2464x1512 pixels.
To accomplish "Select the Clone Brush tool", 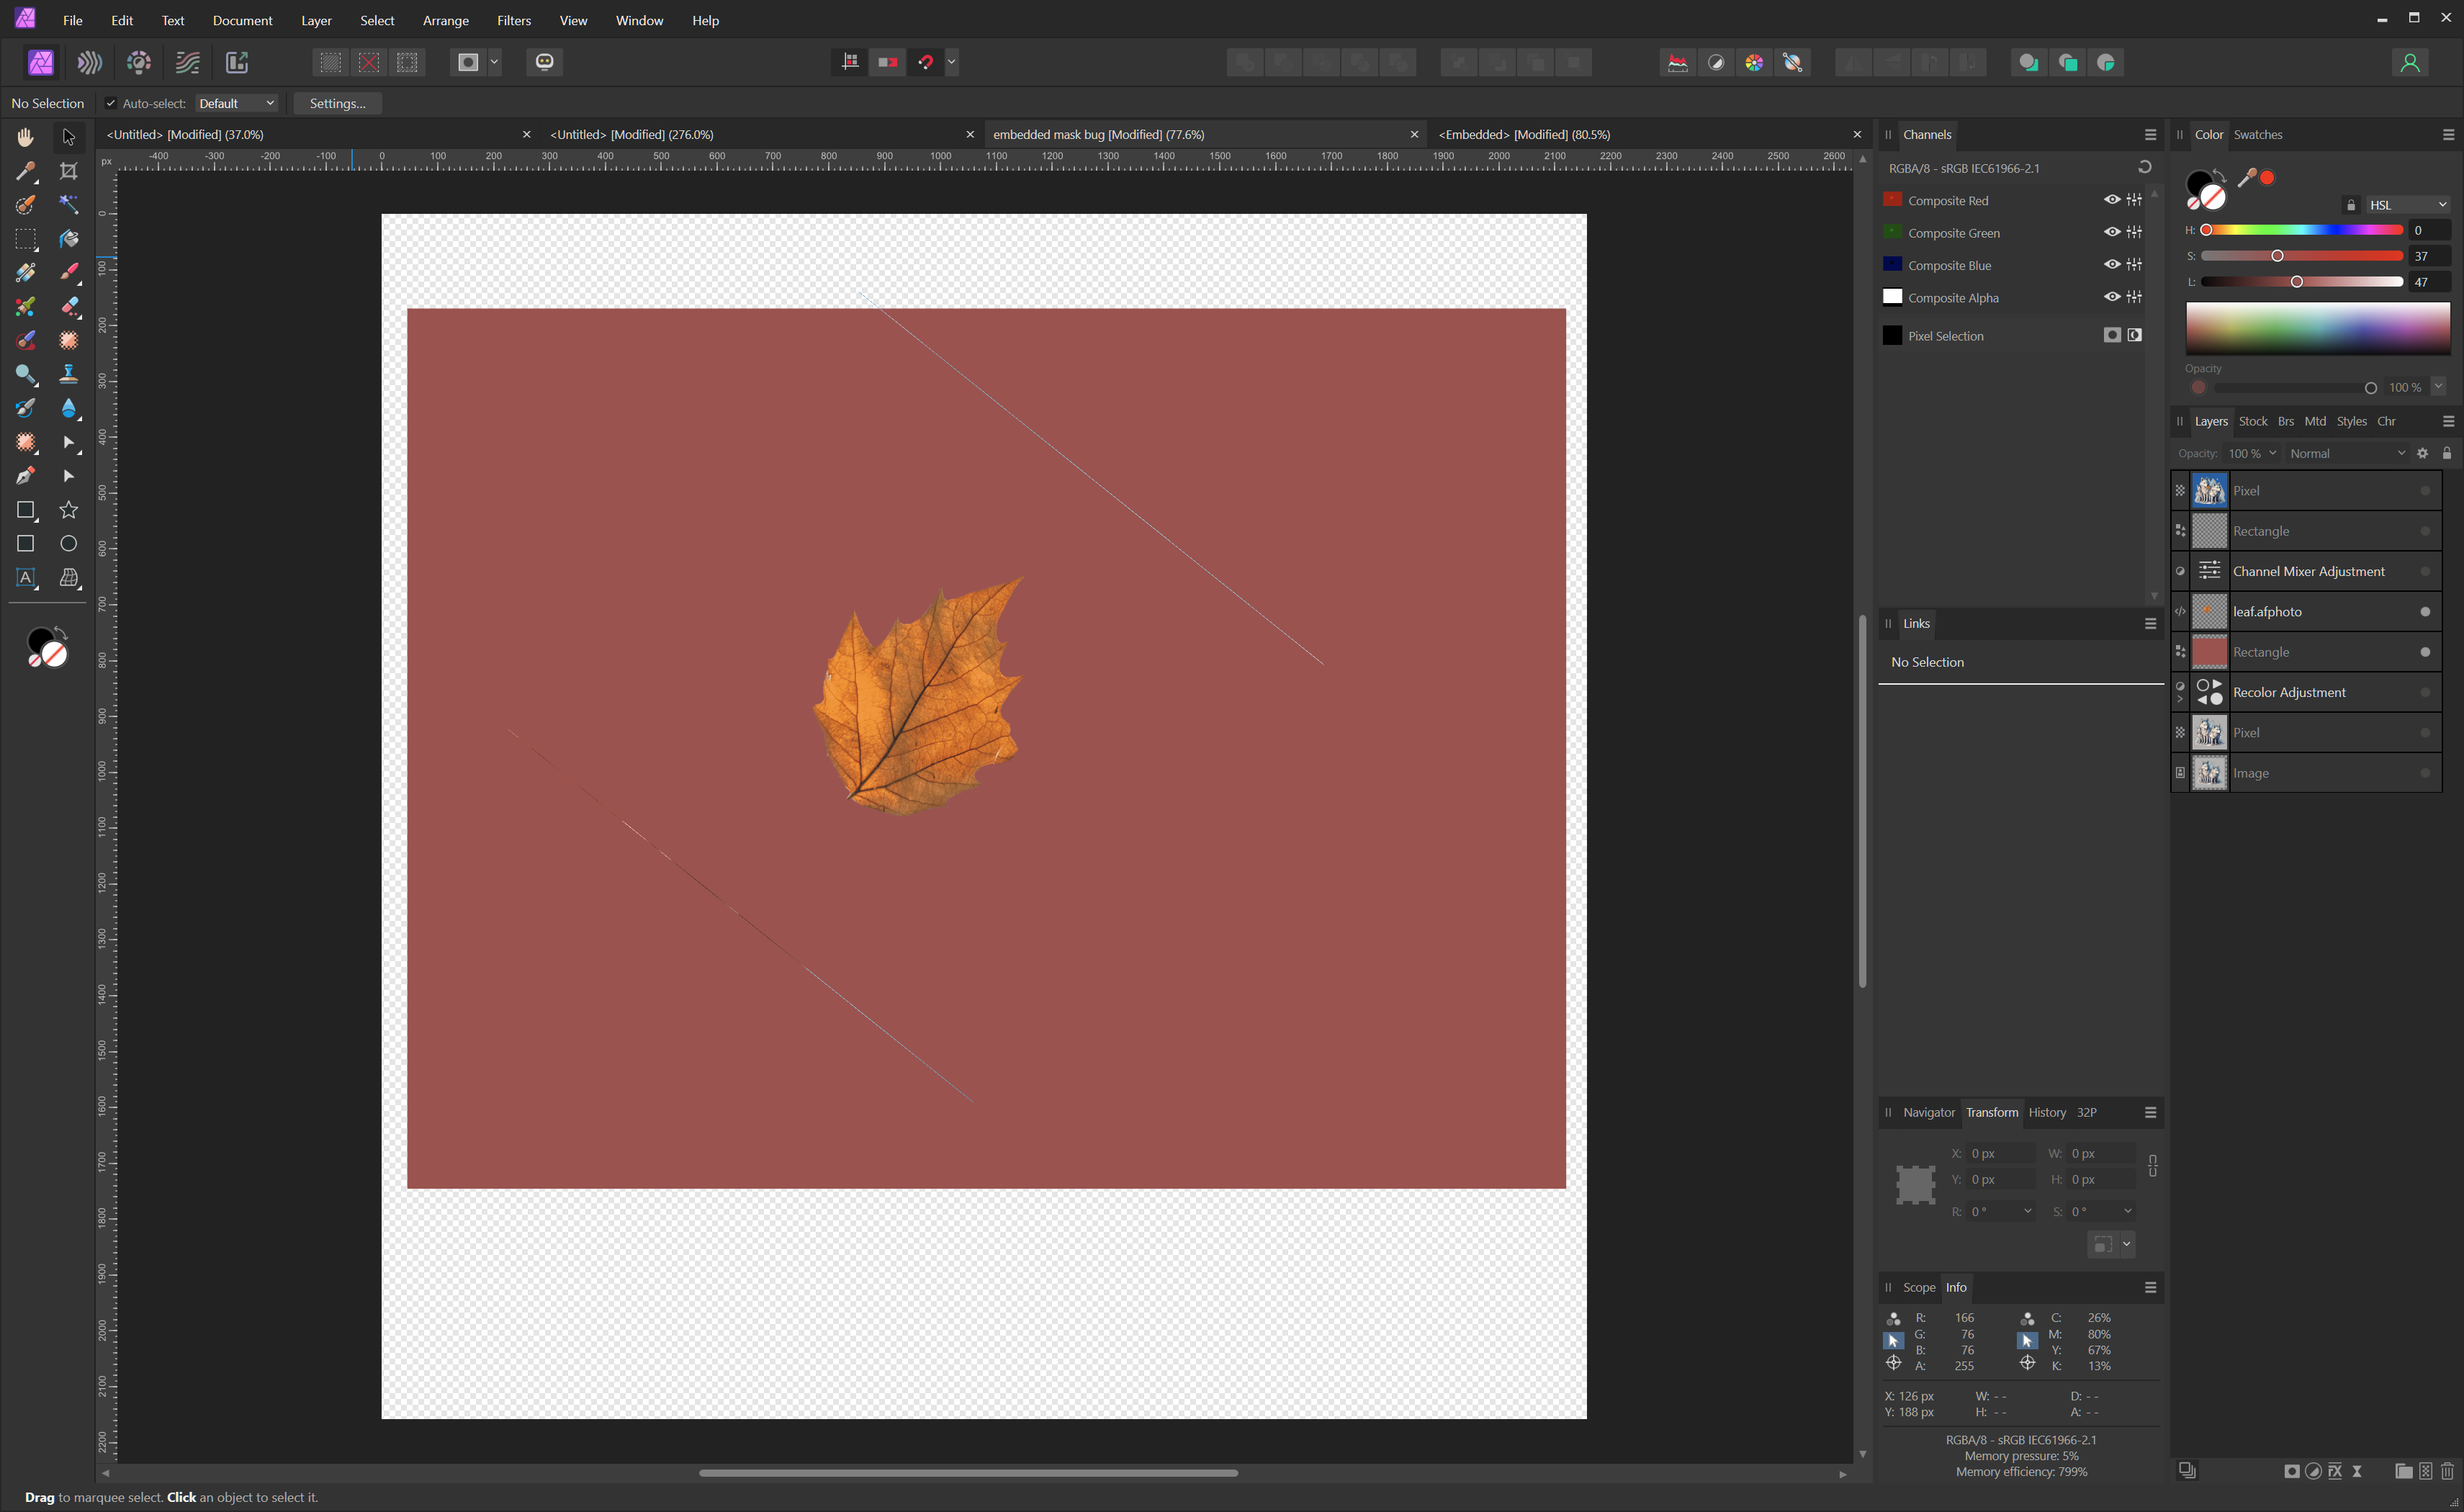I will (x=68, y=374).
